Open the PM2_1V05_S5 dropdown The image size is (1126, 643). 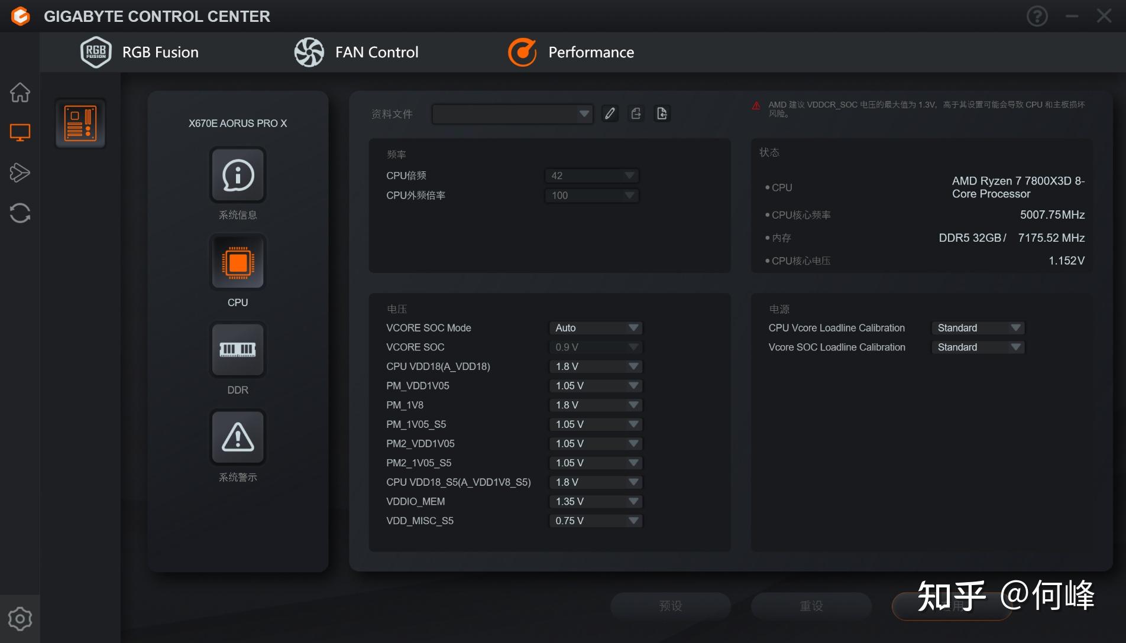(x=596, y=463)
